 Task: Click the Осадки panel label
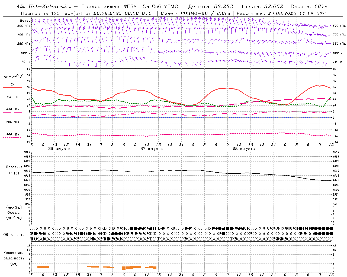pos(14,213)
